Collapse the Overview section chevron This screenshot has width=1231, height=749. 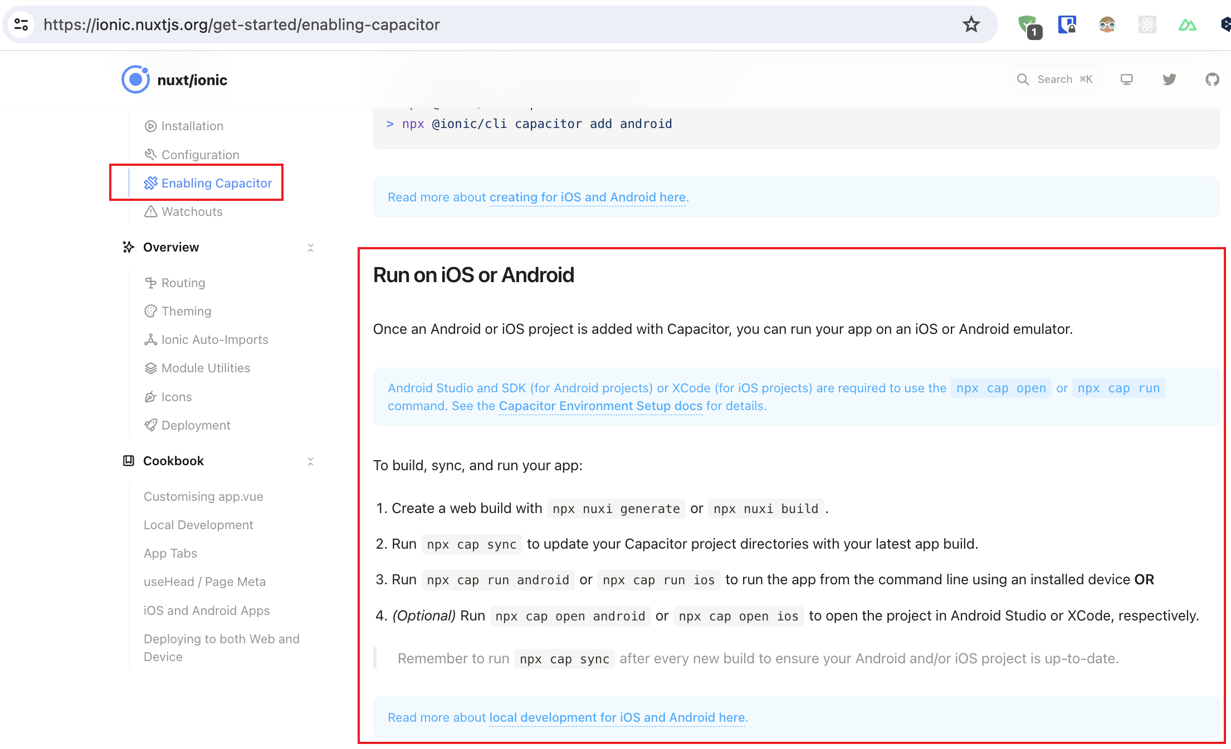point(311,248)
